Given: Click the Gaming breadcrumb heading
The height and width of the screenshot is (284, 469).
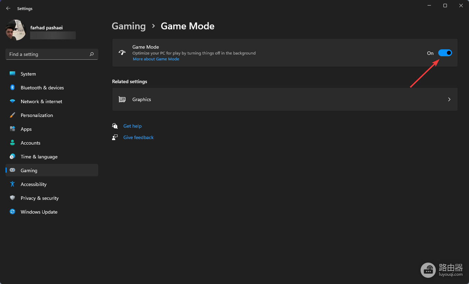Looking at the screenshot, I should point(129,26).
